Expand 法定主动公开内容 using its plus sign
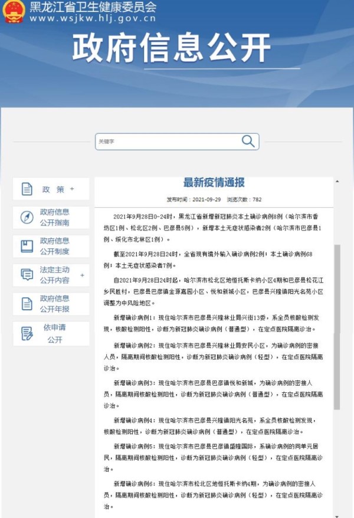354x518 pixels. click(x=82, y=275)
